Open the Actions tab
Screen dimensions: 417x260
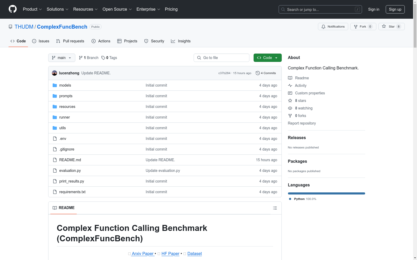point(101,41)
